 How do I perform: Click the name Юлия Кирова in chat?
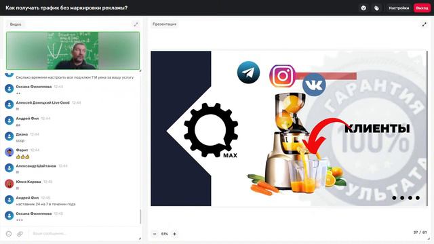(x=28, y=182)
